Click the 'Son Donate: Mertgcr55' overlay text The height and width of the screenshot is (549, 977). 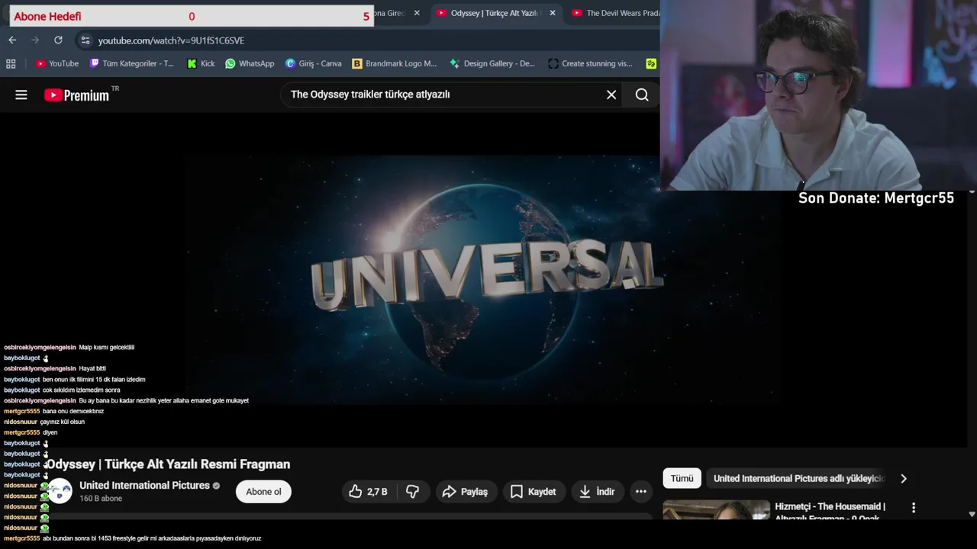876,198
